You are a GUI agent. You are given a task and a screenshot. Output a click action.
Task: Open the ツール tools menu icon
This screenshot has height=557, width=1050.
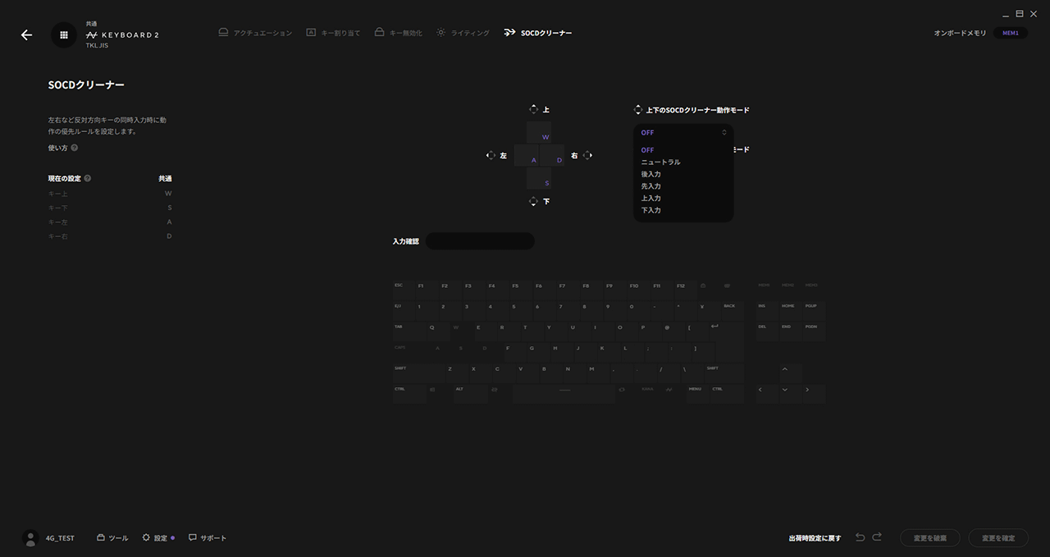[99, 537]
